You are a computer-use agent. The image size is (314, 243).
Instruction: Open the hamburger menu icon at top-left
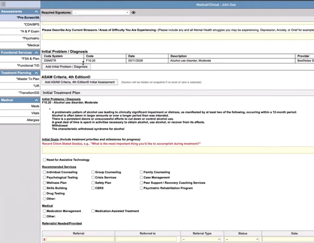point(3,4)
